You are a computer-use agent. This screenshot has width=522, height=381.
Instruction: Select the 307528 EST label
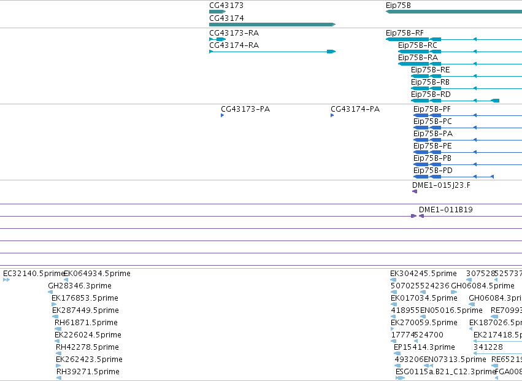coord(481,274)
